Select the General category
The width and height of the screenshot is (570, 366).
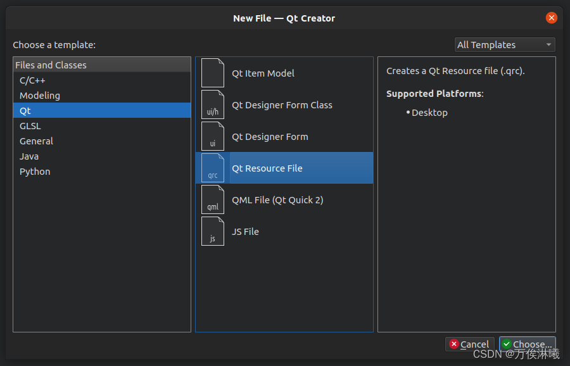(102, 141)
